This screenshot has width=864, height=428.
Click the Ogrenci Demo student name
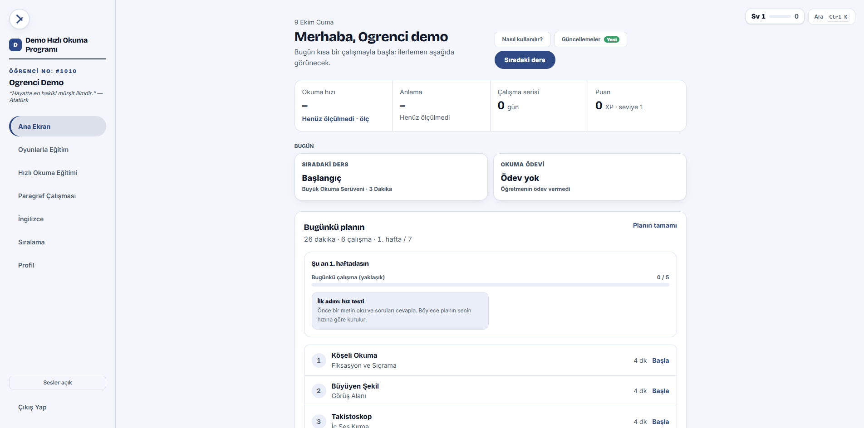click(36, 83)
